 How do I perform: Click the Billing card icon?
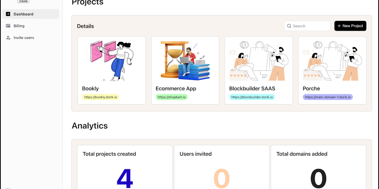8,26
